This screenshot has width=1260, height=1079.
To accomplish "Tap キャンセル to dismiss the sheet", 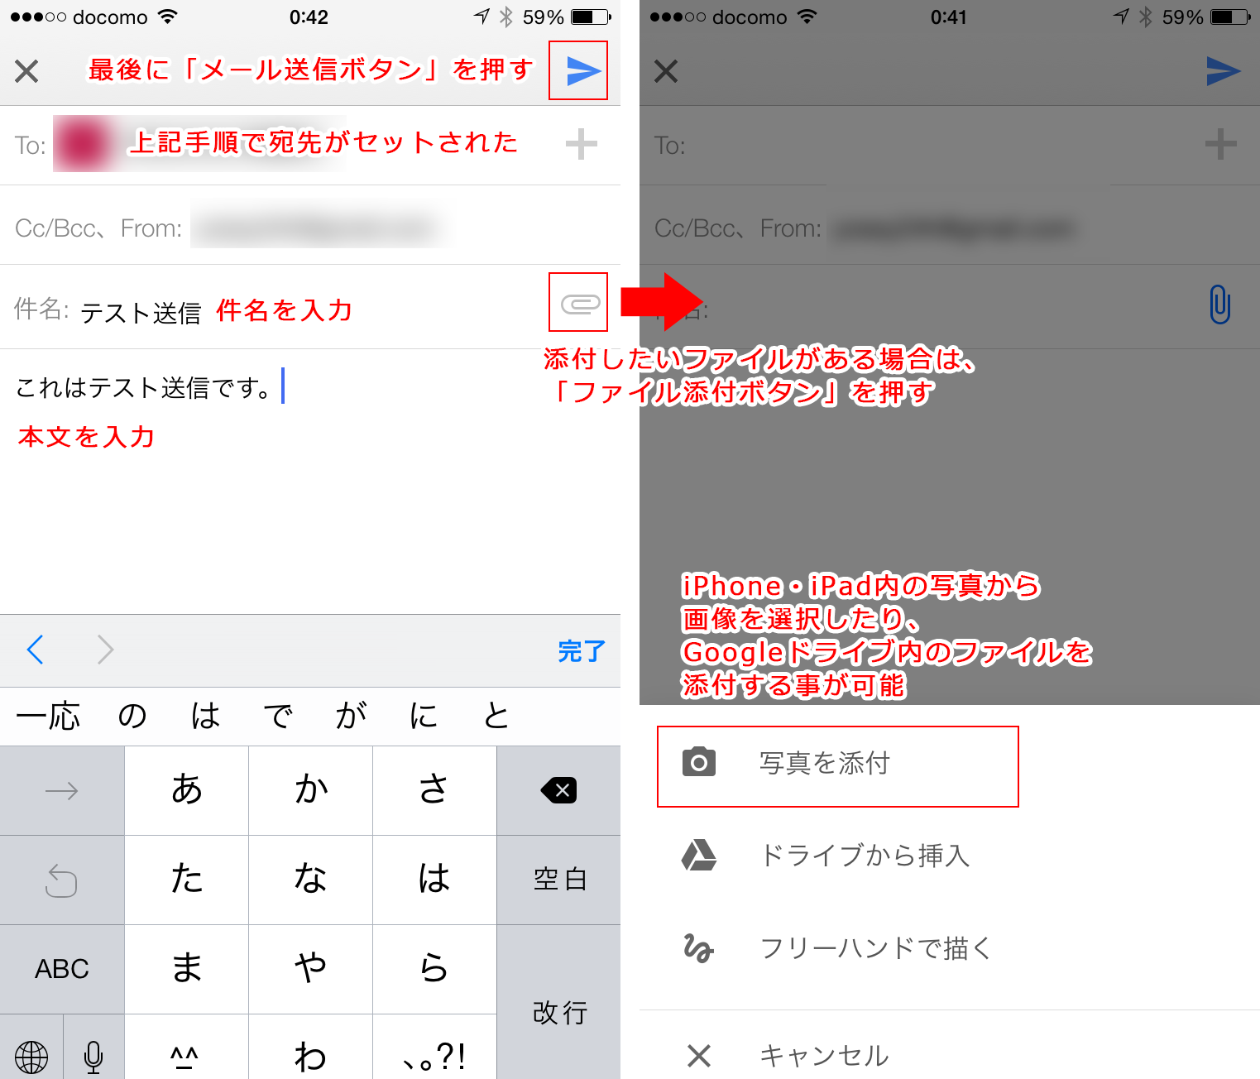I will pos(823,1055).
